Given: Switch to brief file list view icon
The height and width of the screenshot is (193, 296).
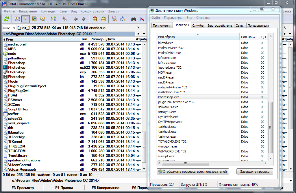Looking at the screenshot, I should (x=17, y=19).
